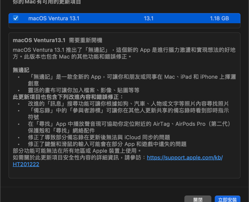The image size is (249, 202).
Task: Click the intro paragraph about 腦力激盪
Action: point(124,53)
